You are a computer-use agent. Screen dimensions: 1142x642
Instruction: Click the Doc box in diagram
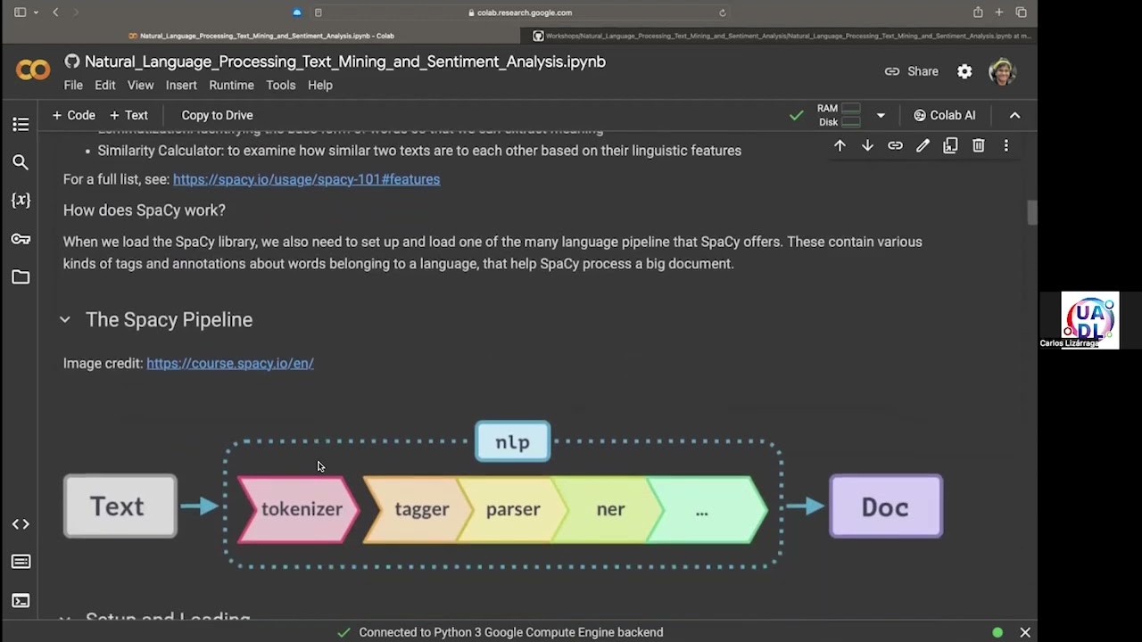coord(886,506)
